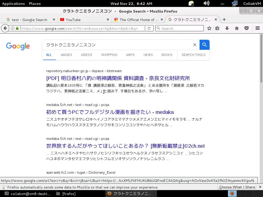Click Choose What I Share button
Viewport: 263px width, 197px height.
(237, 187)
